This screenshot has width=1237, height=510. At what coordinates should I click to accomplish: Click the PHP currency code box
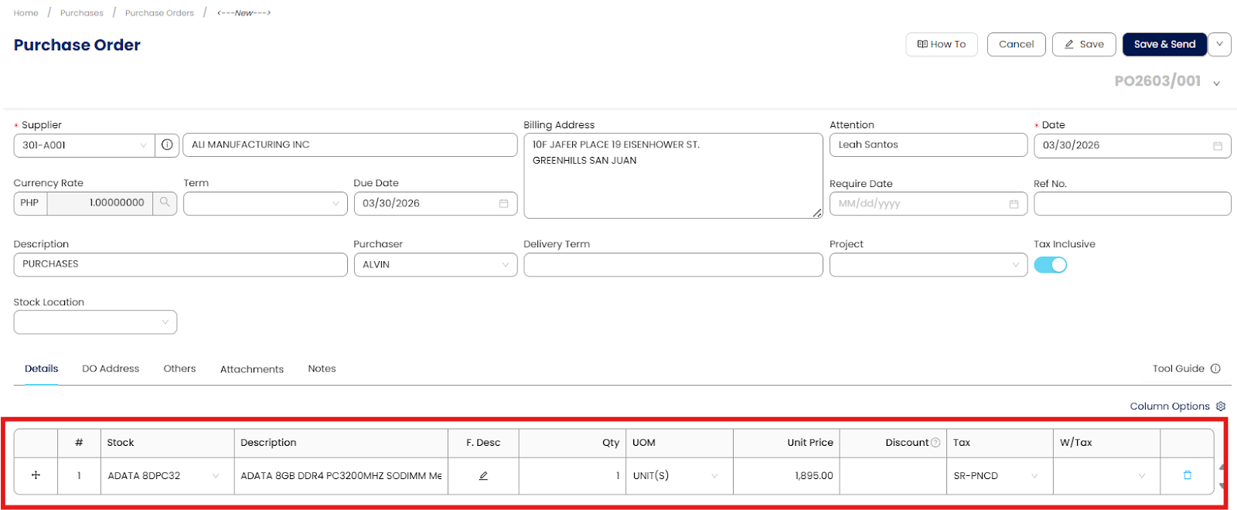pyautogui.click(x=30, y=203)
